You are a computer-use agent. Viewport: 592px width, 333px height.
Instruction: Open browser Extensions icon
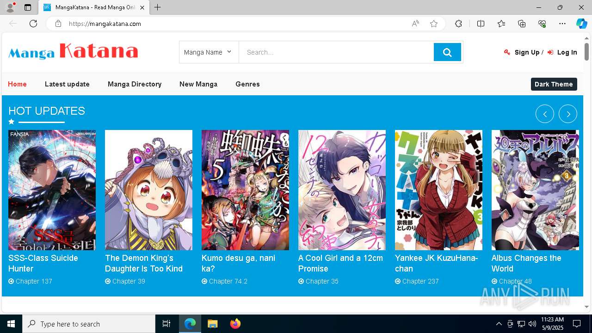(458, 24)
